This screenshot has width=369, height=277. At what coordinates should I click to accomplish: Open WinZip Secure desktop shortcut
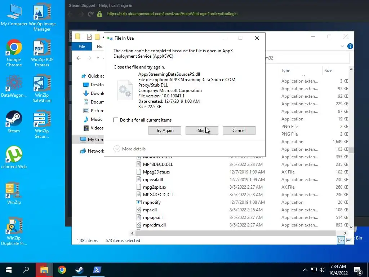pos(42,124)
